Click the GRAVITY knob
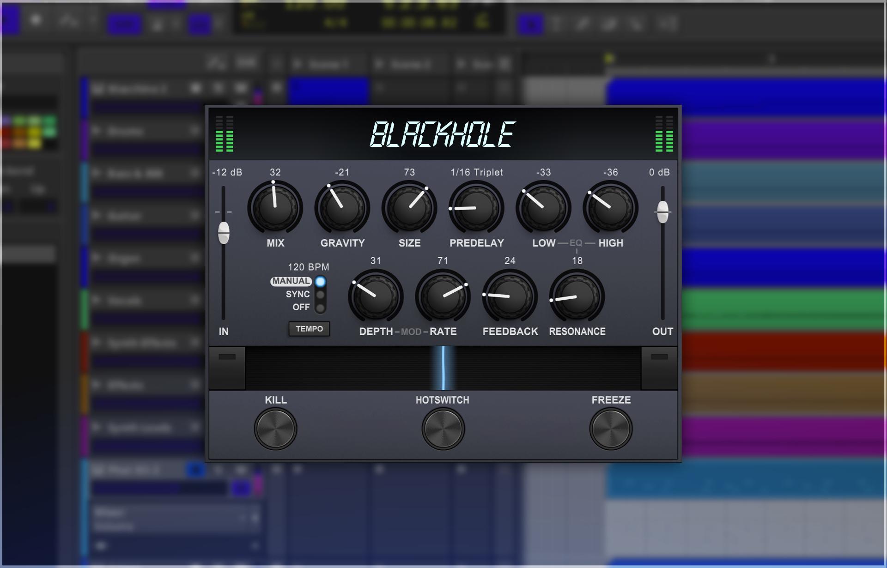 [x=342, y=208]
